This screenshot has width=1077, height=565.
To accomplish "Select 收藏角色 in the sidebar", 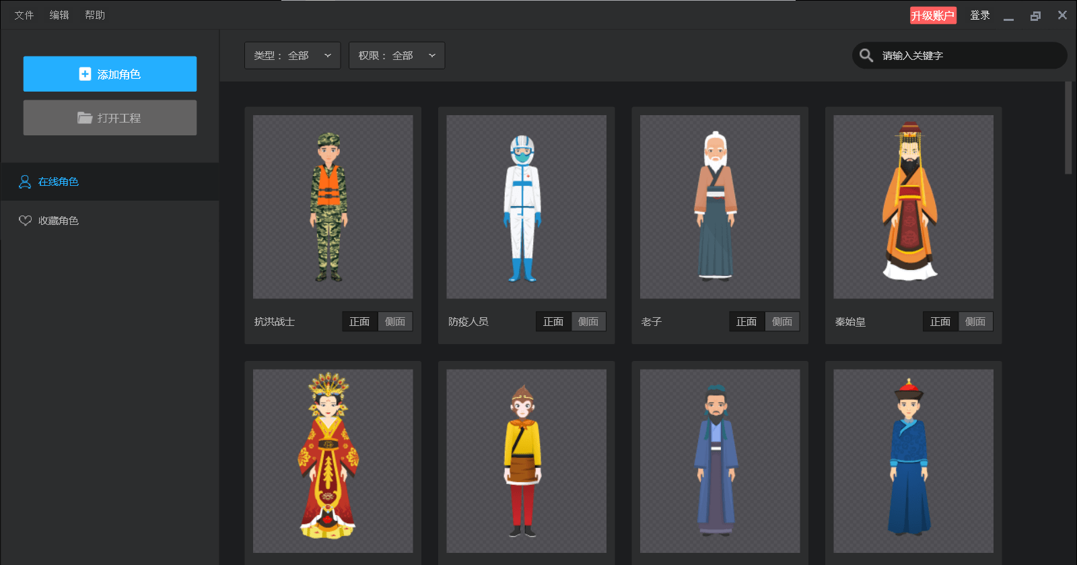I will coord(110,221).
